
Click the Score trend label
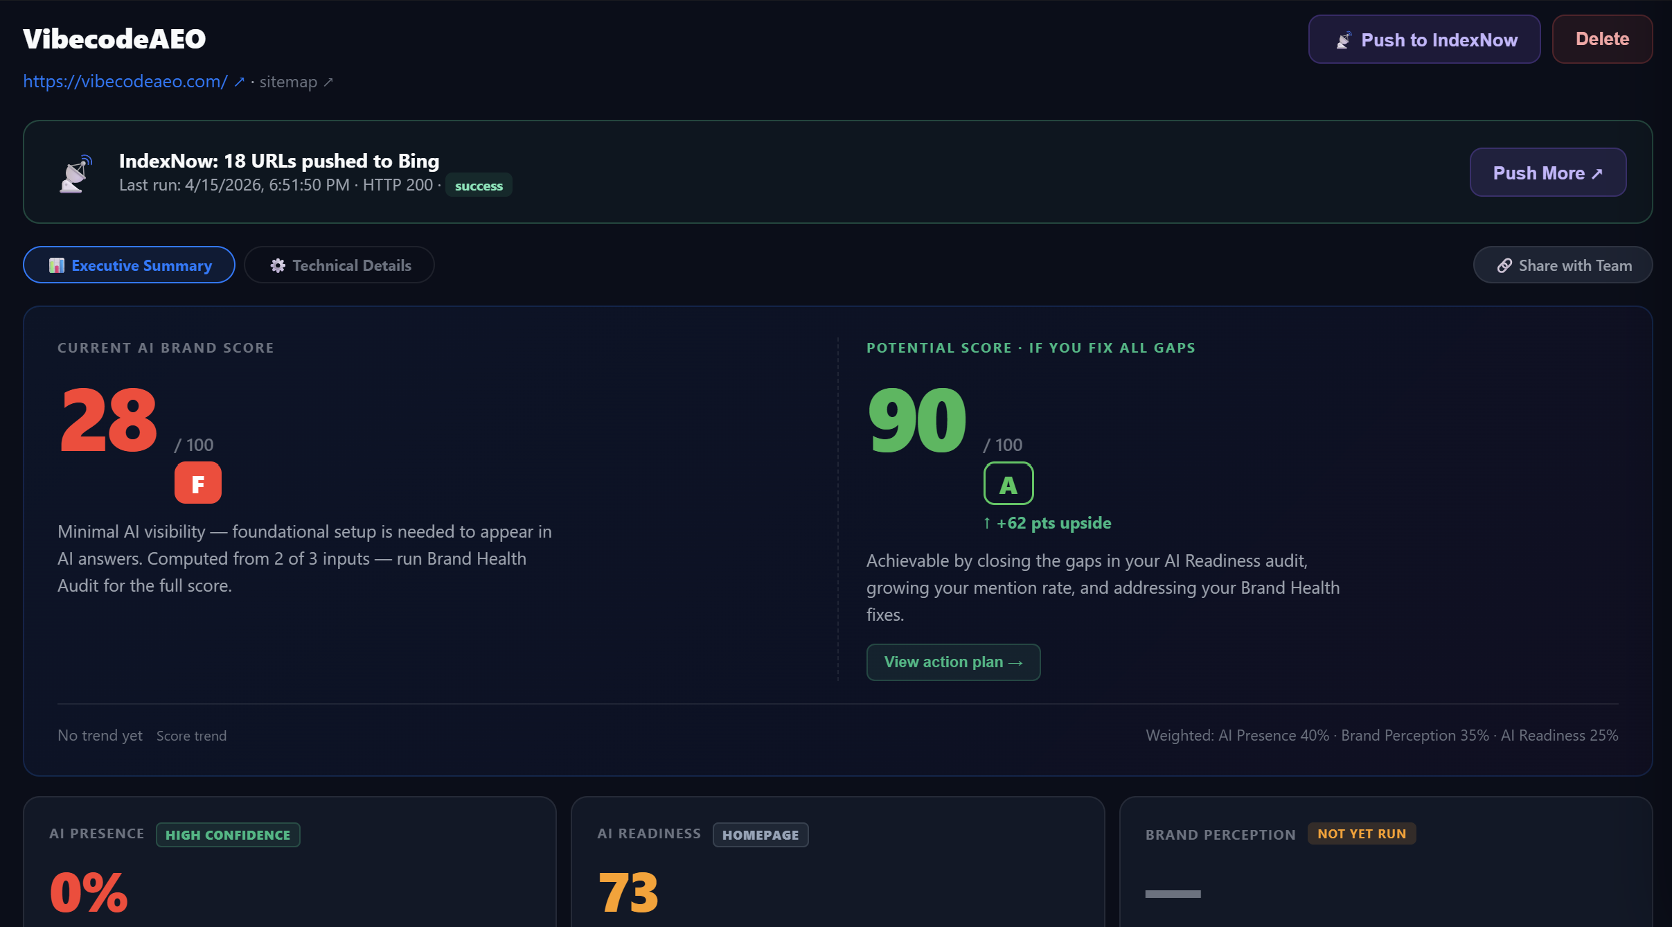pos(191,736)
